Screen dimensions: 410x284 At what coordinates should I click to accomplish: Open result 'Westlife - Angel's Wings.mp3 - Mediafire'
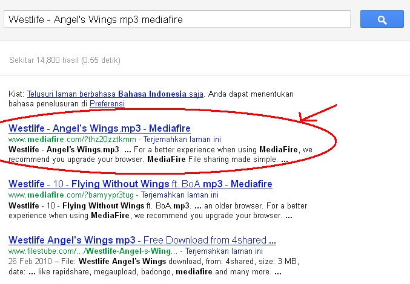pos(99,128)
